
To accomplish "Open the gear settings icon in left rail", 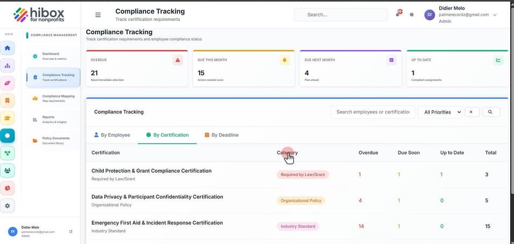I will coord(7,206).
